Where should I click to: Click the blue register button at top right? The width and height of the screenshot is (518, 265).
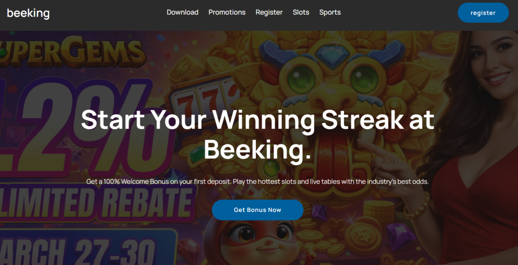click(483, 13)
